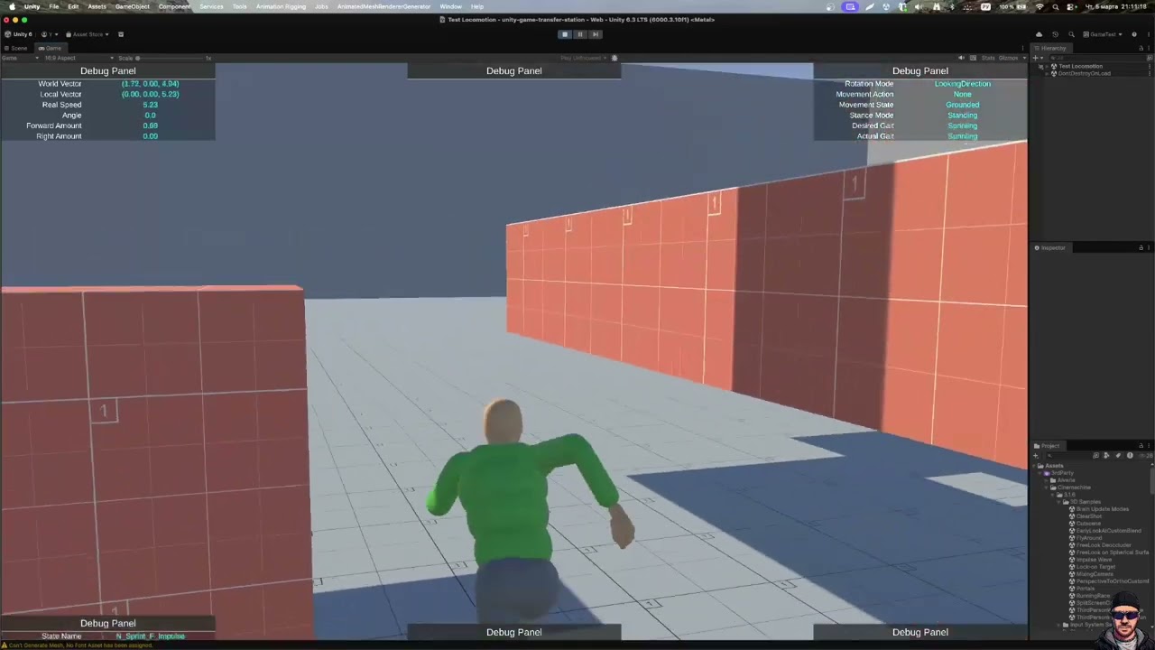Open the macOS Control Center icon
The image size is (1155, 650).
(x=1071, y=6)
